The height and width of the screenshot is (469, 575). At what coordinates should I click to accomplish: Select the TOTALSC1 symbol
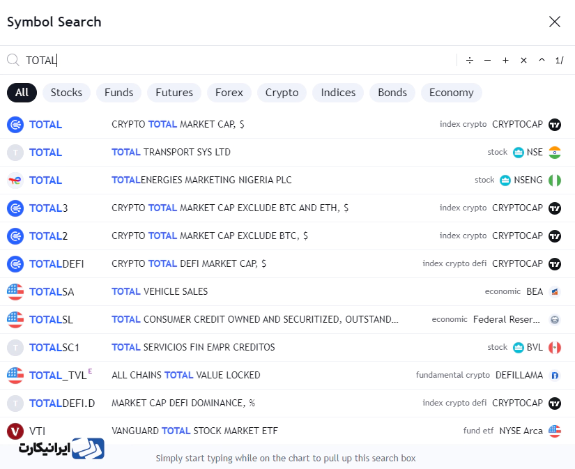click(x=54, y=348)
